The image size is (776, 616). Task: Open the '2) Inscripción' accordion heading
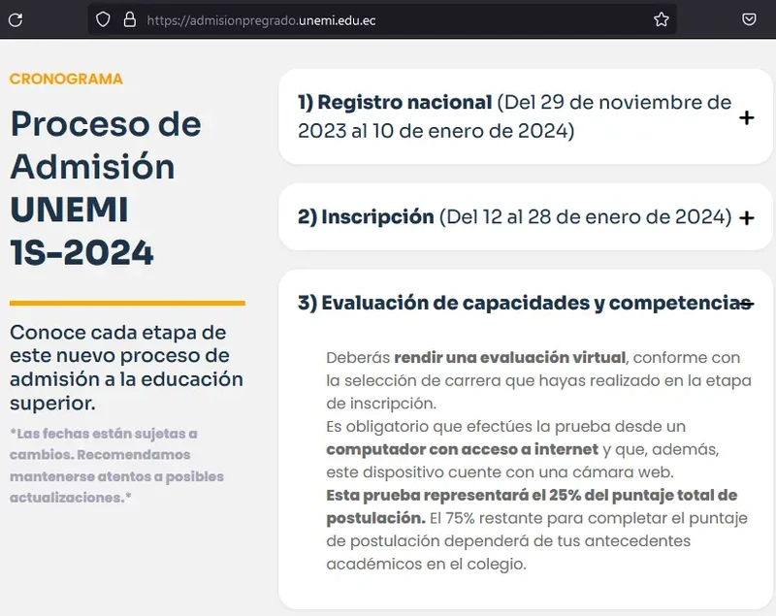515,216
